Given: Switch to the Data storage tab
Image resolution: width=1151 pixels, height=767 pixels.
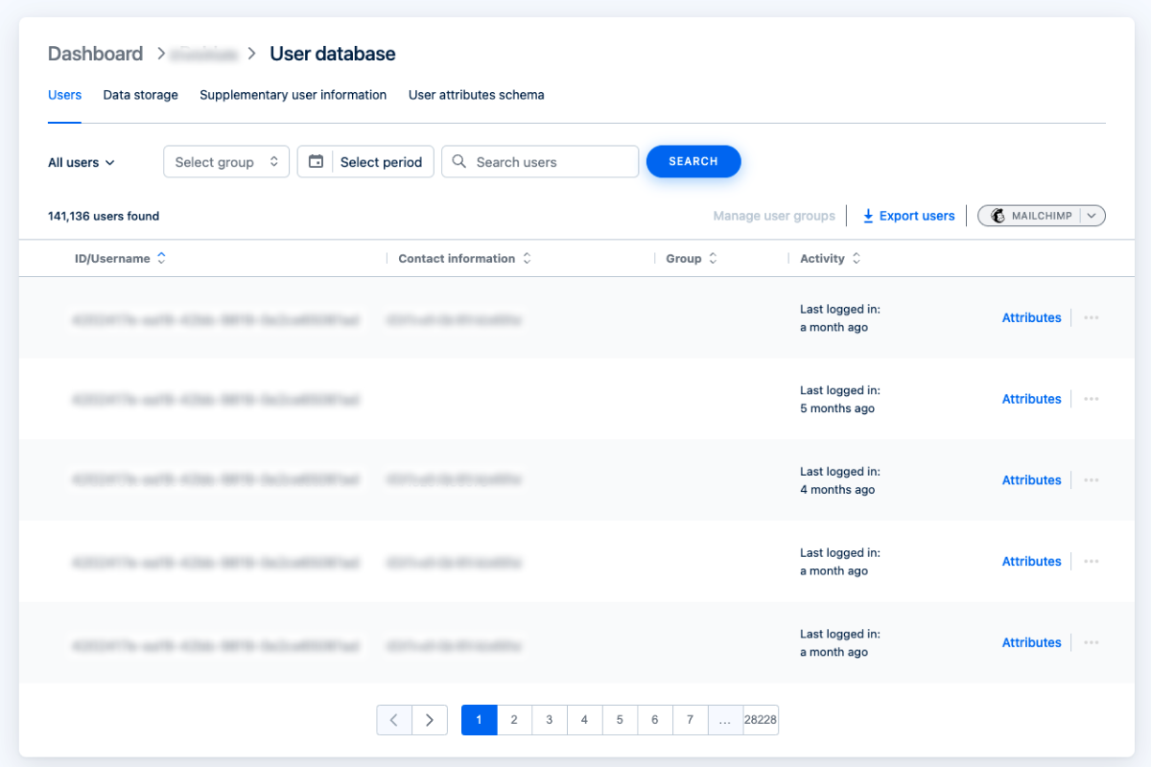Looking at the screenshot, I should click(x=140, y=95).
